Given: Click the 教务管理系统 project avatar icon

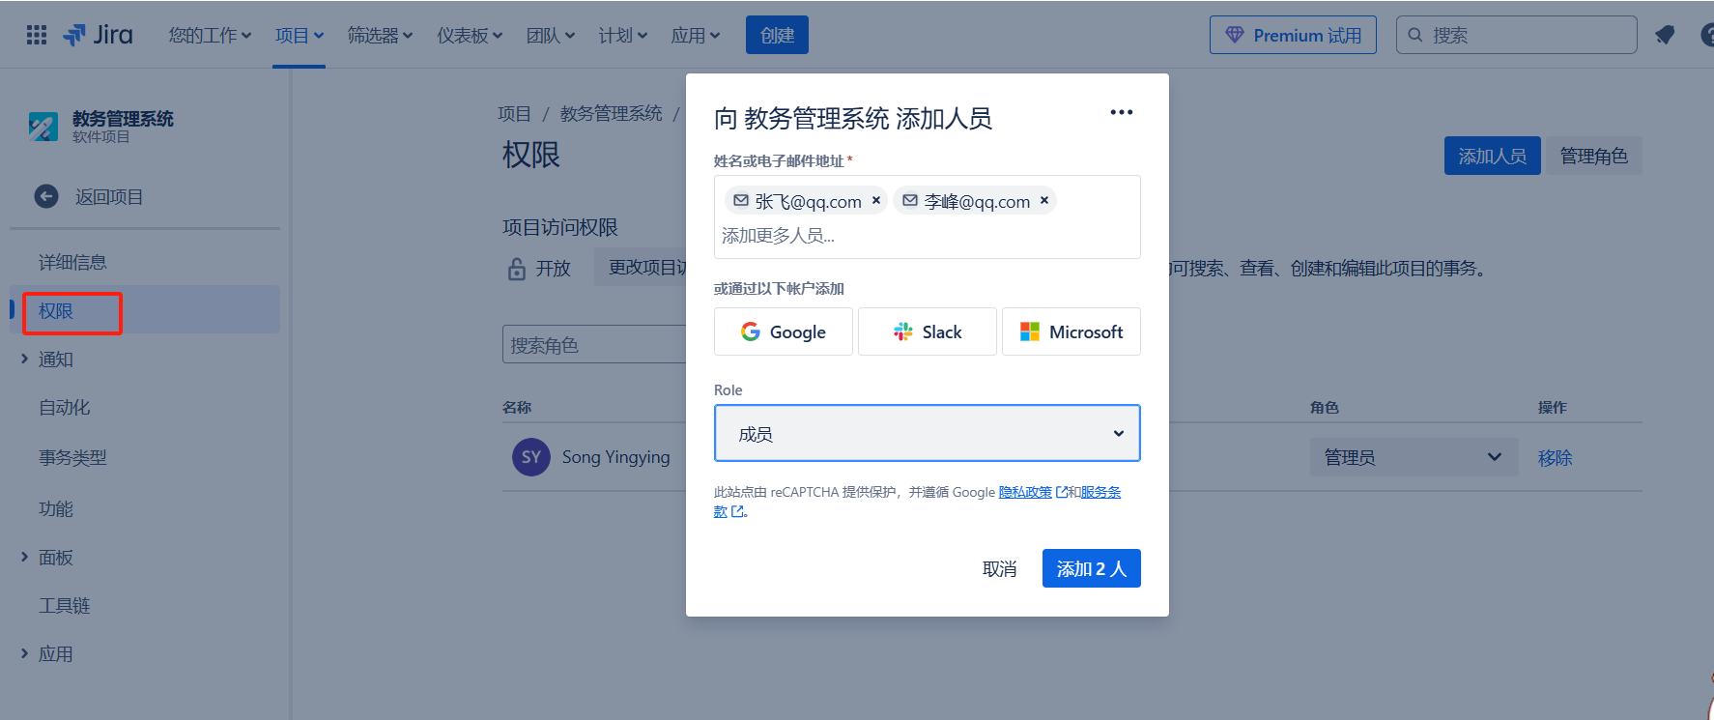Looking at the screenshot, I should coord(43,127).
